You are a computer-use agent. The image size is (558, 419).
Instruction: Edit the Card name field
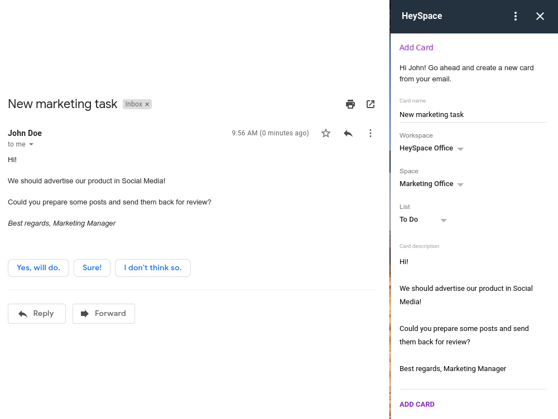coord(473,114)
